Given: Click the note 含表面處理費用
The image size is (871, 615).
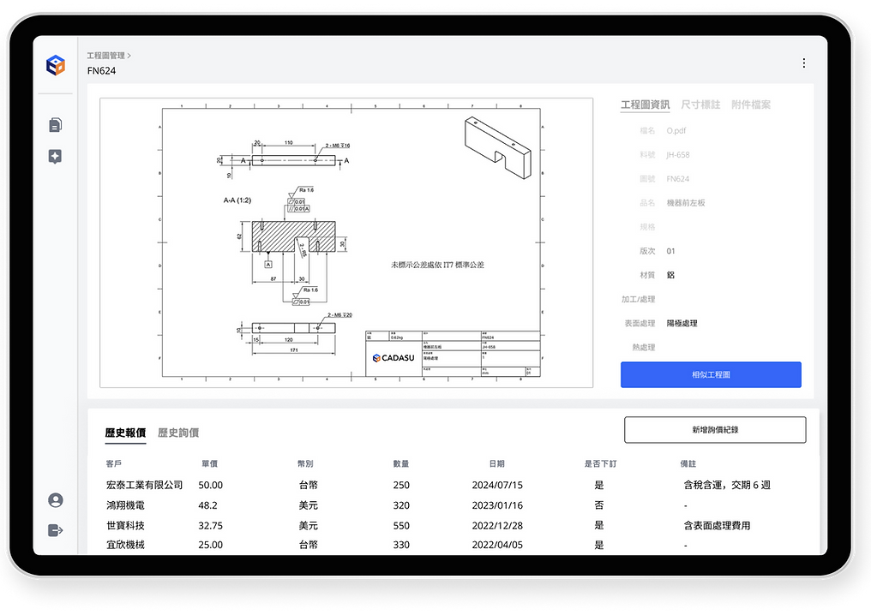Looking at the screenshot, I should click(717, 525).
